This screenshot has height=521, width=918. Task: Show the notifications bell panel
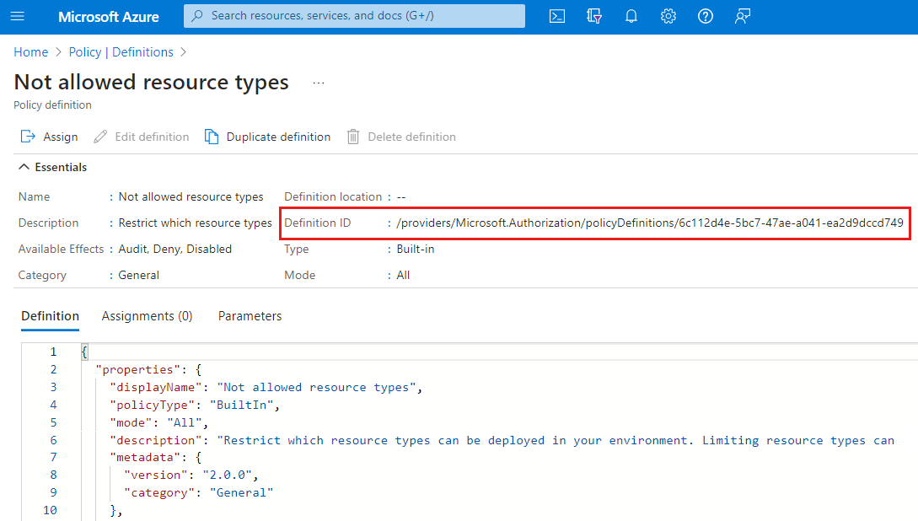[x=631, y=16]
